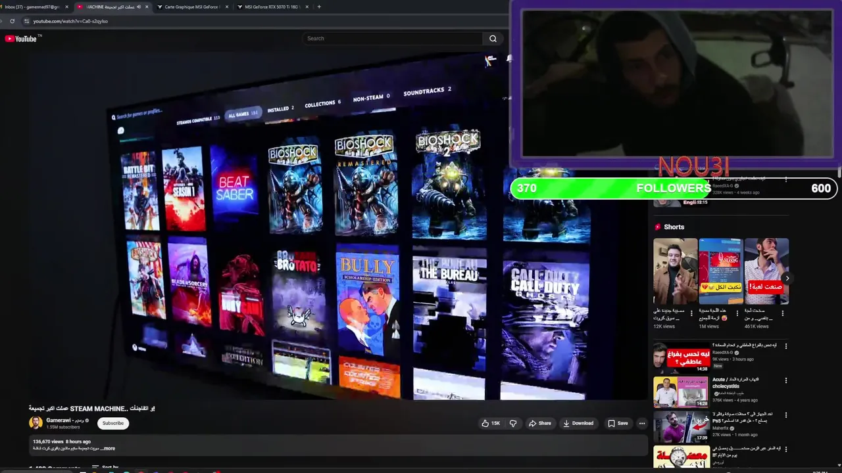Switch to the Carte Graphique MSI GeForce tab
Image resolution: width=842 pixels, height=473 pixels.
point(192,7)
